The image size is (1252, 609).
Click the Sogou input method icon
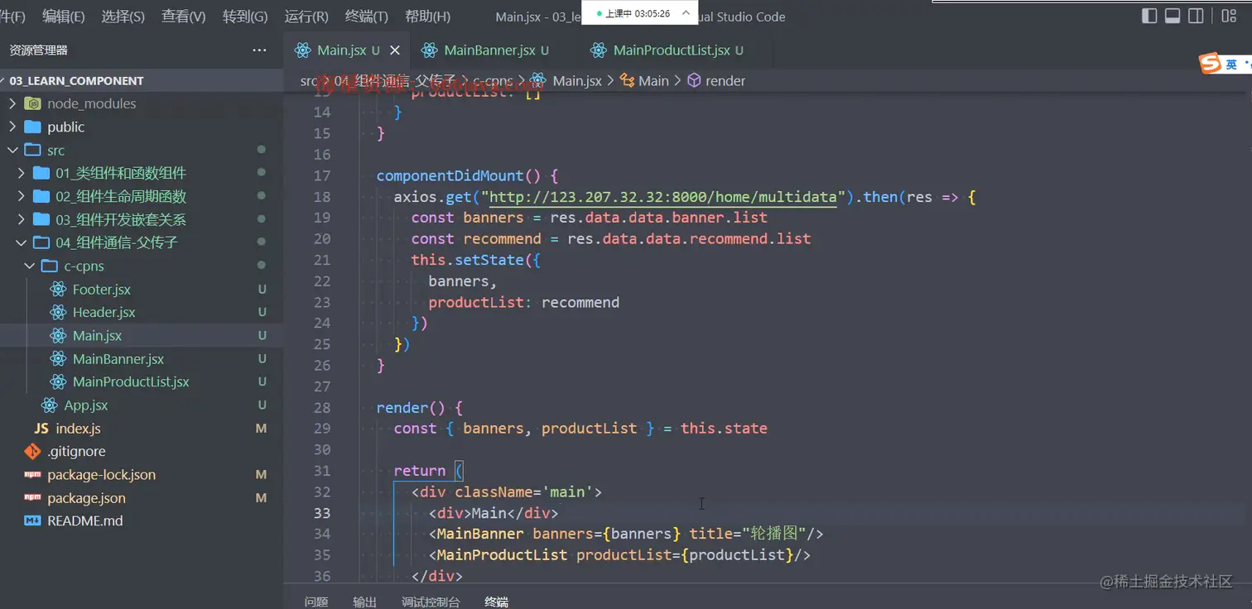(1211, 65)
